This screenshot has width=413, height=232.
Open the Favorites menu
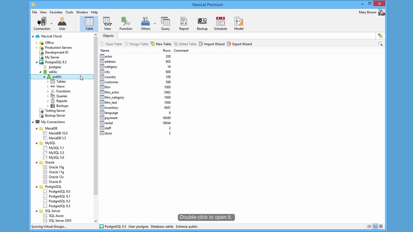tap(56, 12)
